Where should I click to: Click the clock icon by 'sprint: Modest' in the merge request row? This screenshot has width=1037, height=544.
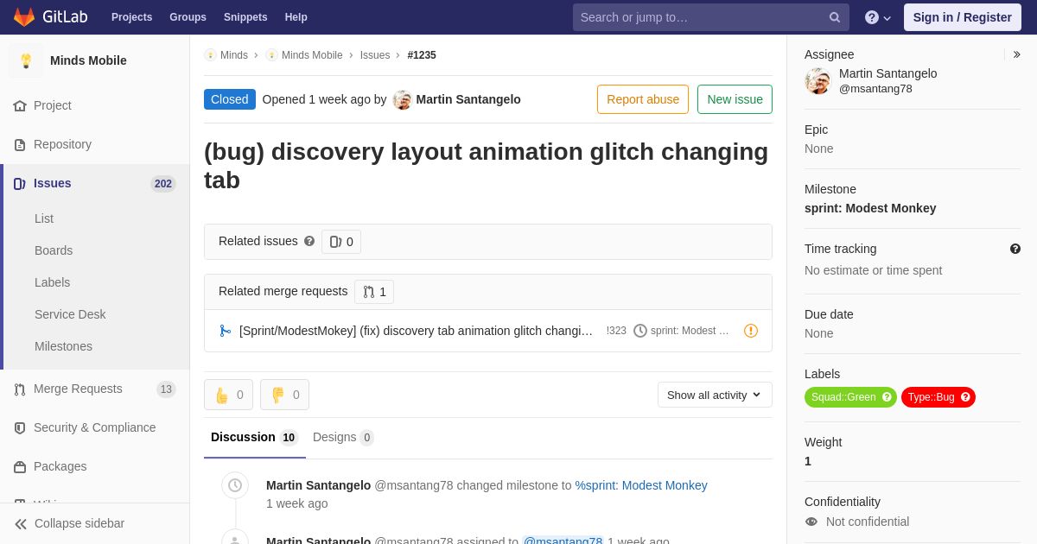[x=640, y=331]
